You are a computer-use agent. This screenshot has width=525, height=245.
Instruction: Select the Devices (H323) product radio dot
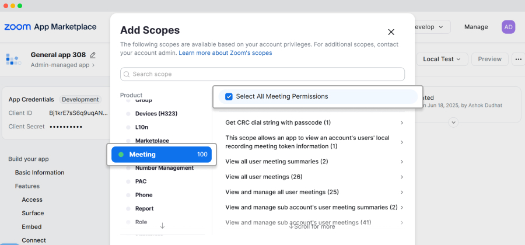click(128, 114)
